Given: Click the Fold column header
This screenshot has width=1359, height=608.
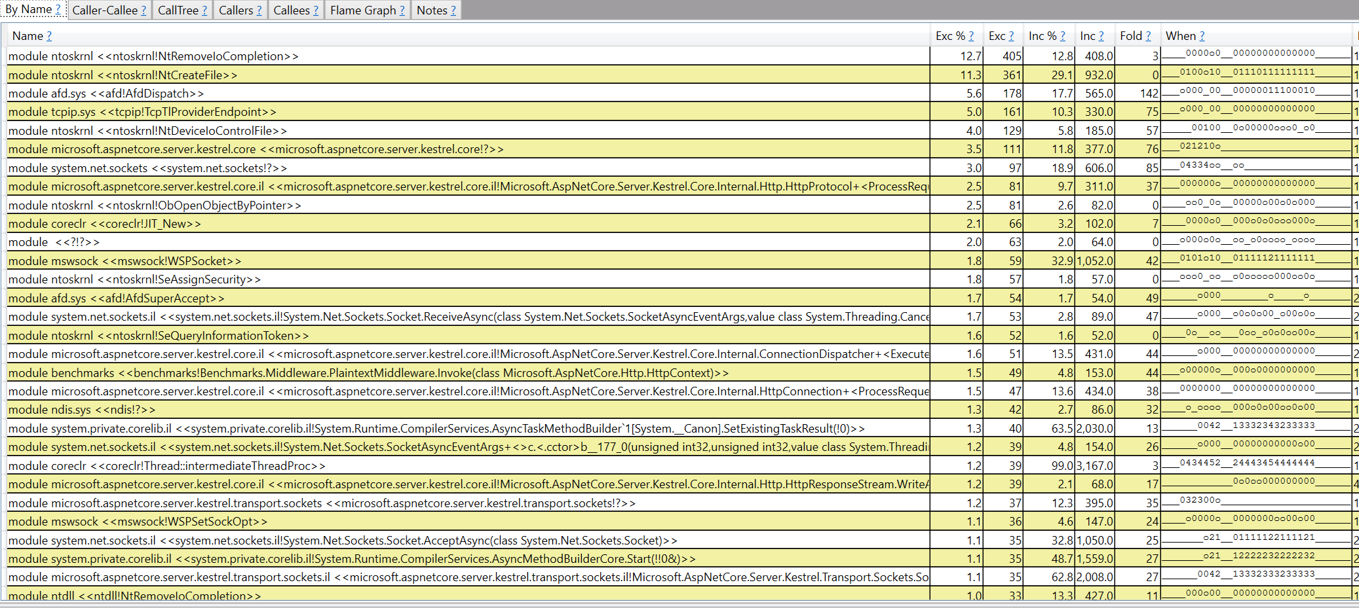Looking at the screenshot, I should tap(1130, 36).
